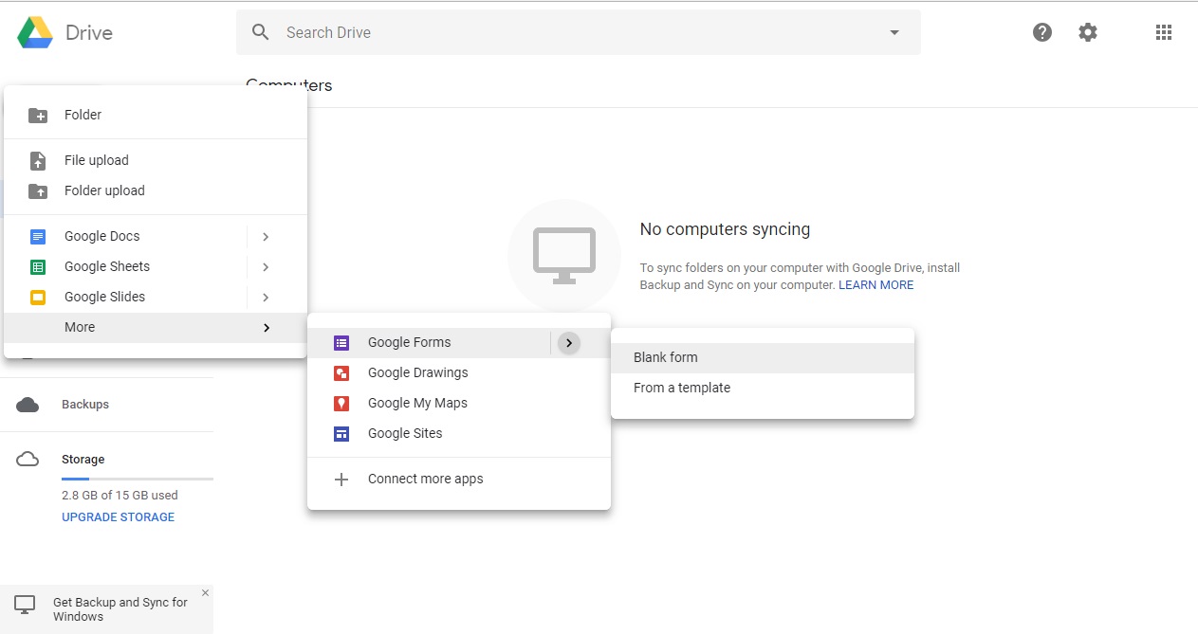Open the help question mark icon

coord(1042,32)
